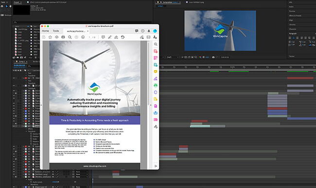Screen dimensions: 316x188
Task: Click the timeline current timecode
Action: [19, 65]
